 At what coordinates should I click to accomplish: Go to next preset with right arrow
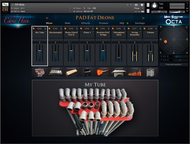click(143, 18)
